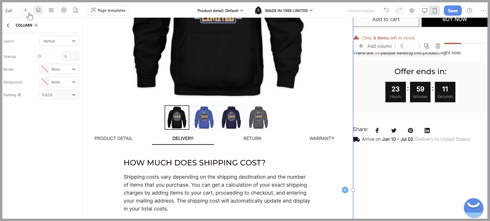Open the settings gear icon
This screenshot has width=490, height=221.
[x=64, y=10]
